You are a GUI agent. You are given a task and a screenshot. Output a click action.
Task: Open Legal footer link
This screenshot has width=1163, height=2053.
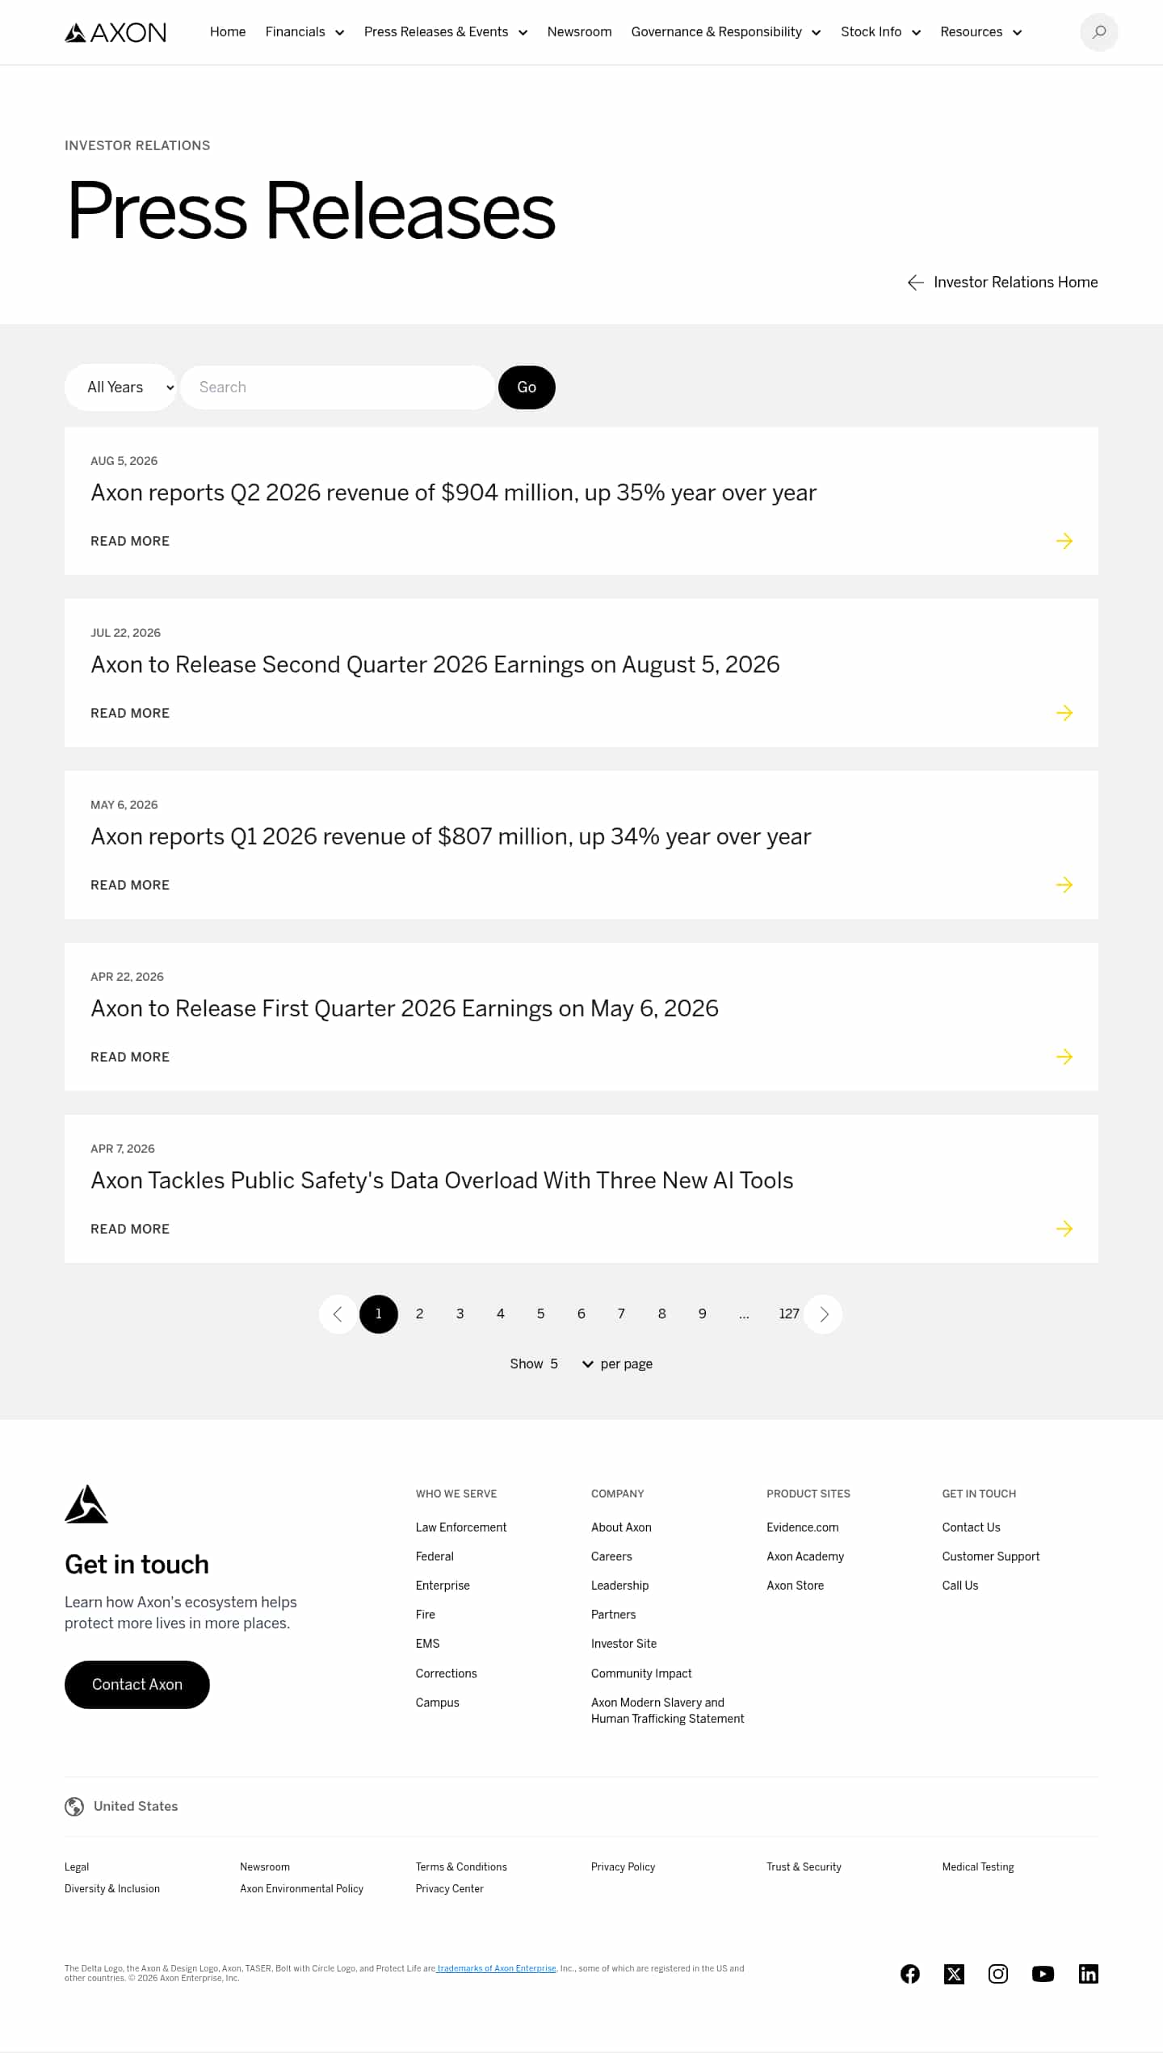[x=77, y=1867]
